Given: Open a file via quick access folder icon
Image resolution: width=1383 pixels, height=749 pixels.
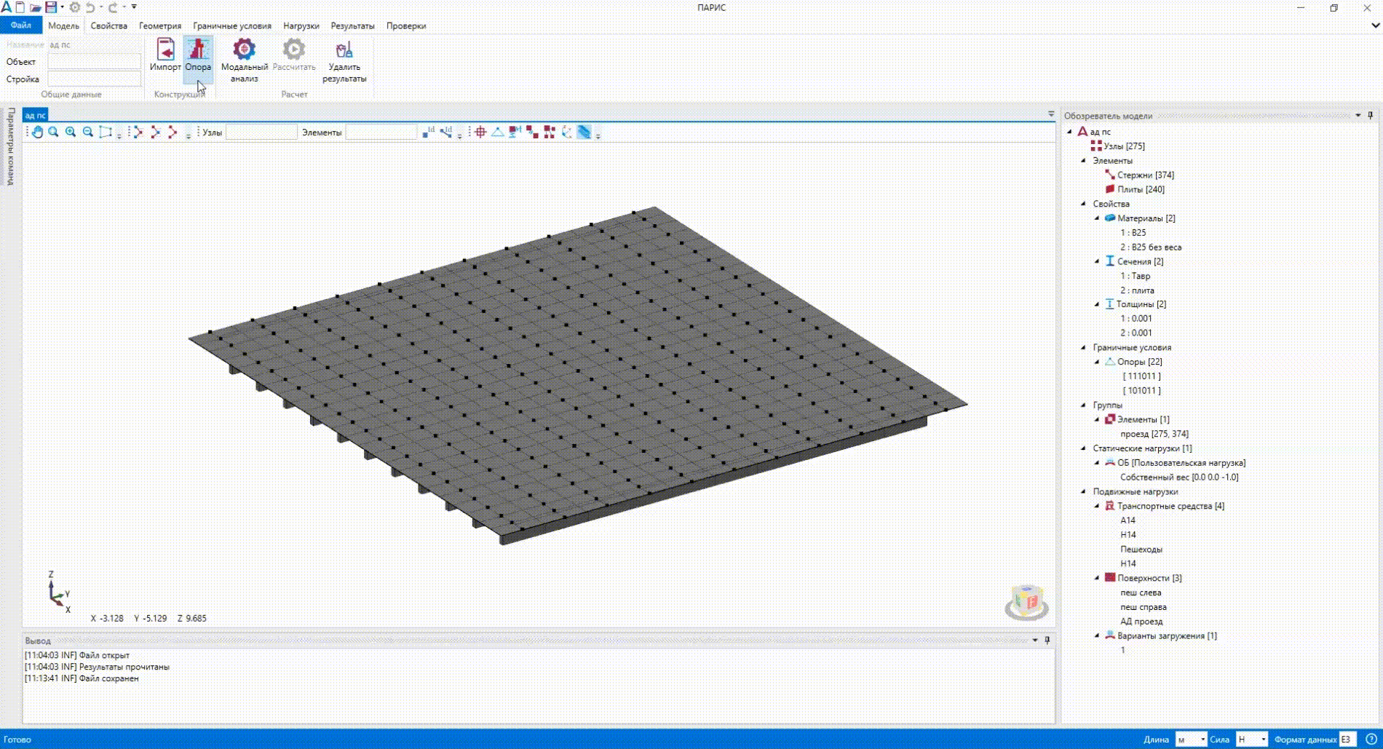Looking at the screenshot, I should click(x=35, y=7).
